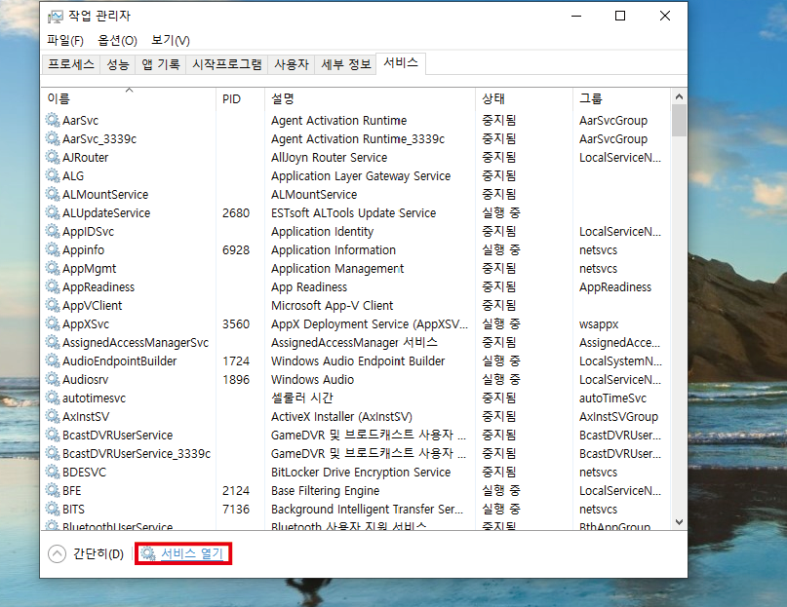
Task: Switch to the 앱 기록 tab
Action: tap(161, 64)
